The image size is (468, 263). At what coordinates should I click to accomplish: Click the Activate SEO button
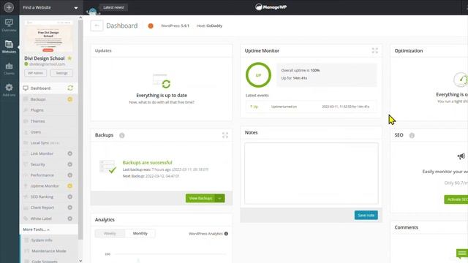[456, 199]
